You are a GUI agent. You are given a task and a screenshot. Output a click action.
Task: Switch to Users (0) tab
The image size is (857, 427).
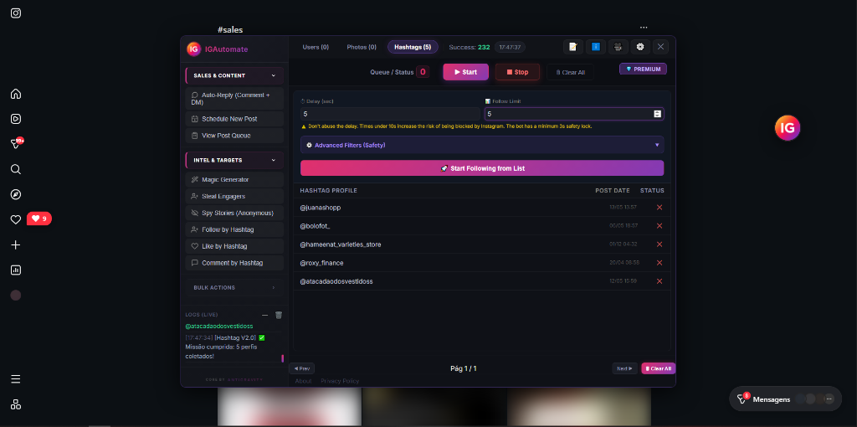(x=316, y=47)
